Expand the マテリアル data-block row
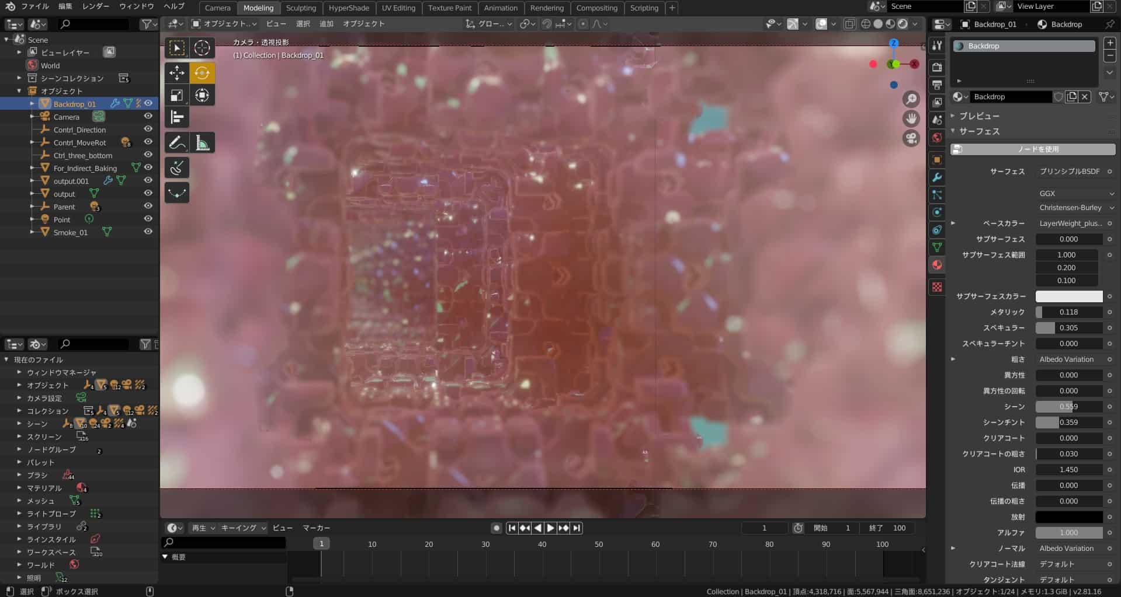The height and width of the screenshot is (597, 1121). pos(19,488)
